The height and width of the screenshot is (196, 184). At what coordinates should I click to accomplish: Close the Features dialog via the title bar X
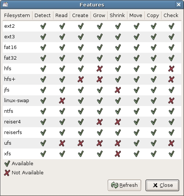pyautogui.click(x=179, y=5)
